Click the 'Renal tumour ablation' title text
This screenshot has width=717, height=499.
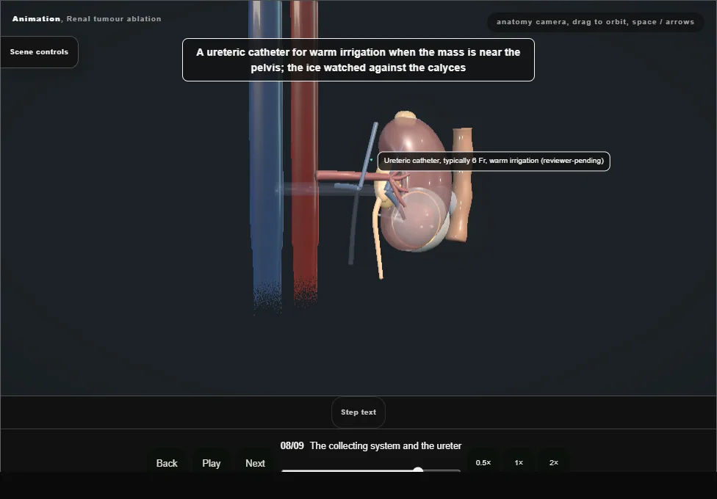coord(114,19)
